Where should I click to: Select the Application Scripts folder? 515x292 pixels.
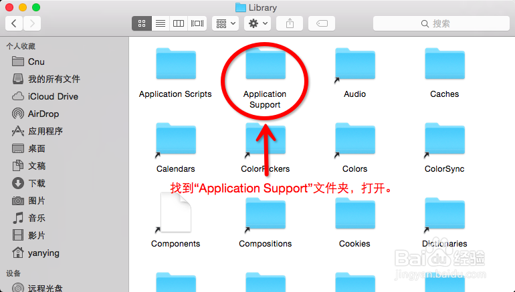click(176, 64)
